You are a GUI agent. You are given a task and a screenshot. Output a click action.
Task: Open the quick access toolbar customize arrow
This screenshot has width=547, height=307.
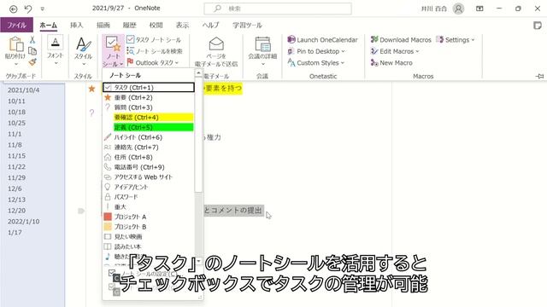(x=43, y=9)
